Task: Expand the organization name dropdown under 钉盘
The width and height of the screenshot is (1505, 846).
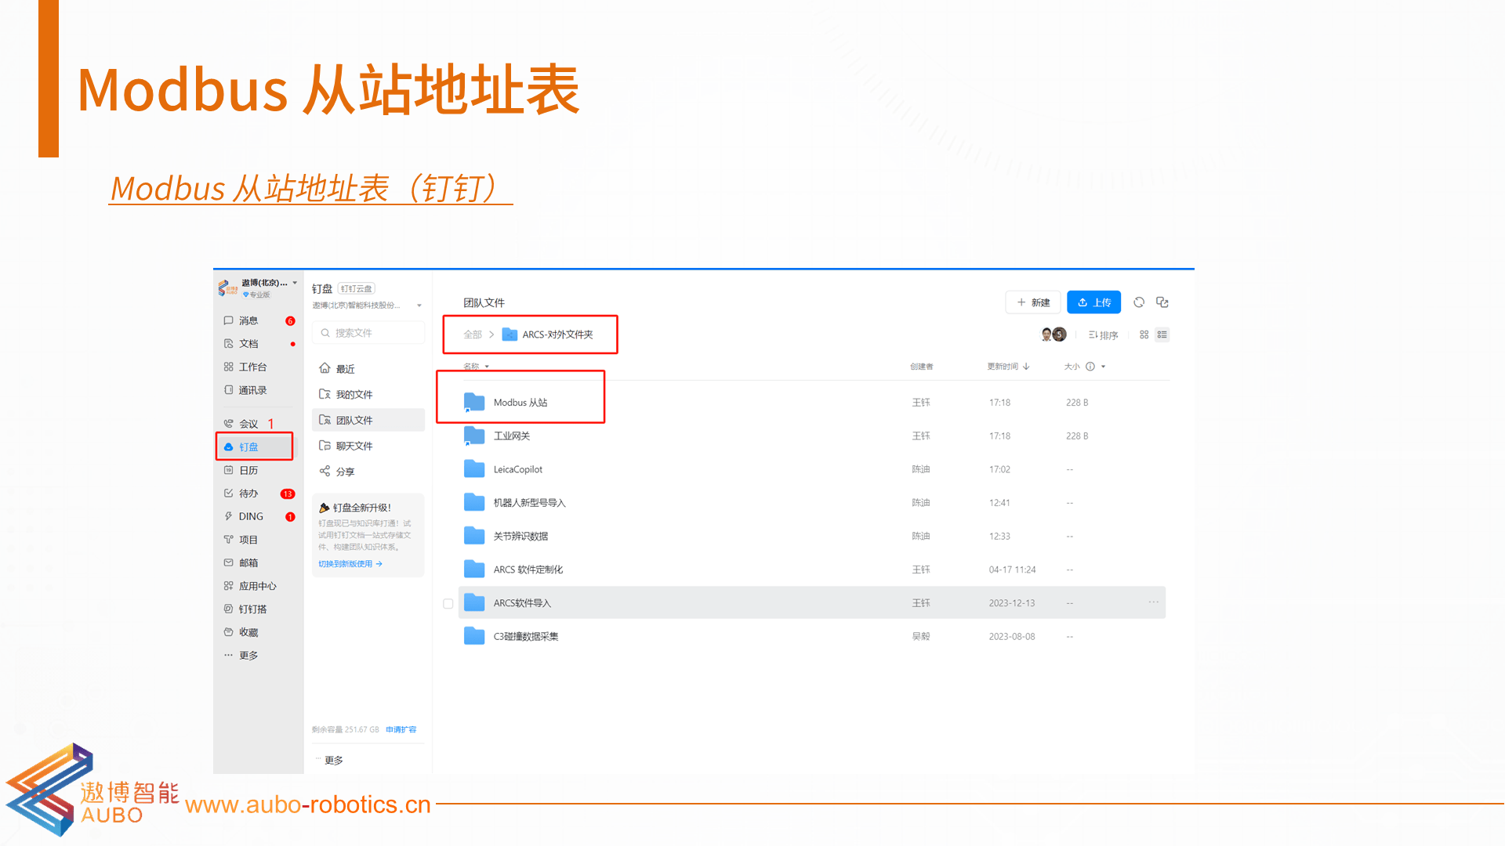Action: point(419,305)
